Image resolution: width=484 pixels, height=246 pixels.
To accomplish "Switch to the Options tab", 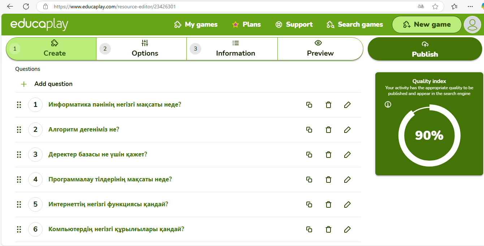I will click(145, 49).
